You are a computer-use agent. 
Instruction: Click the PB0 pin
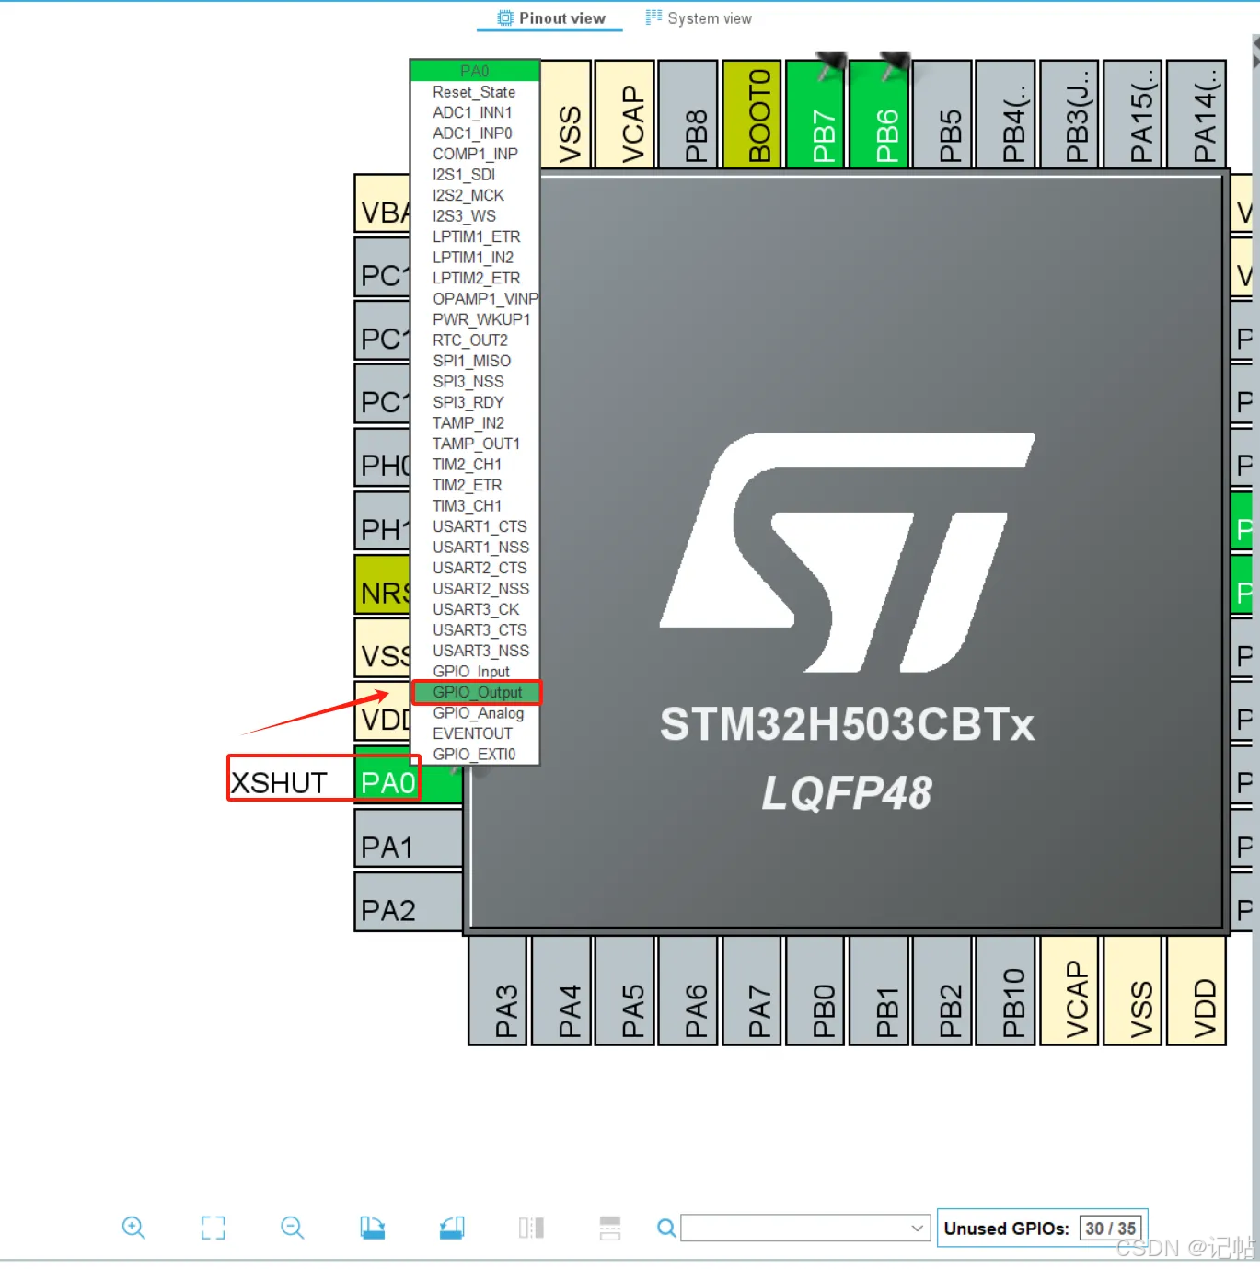pyautogui.click(x=815, y=991)
